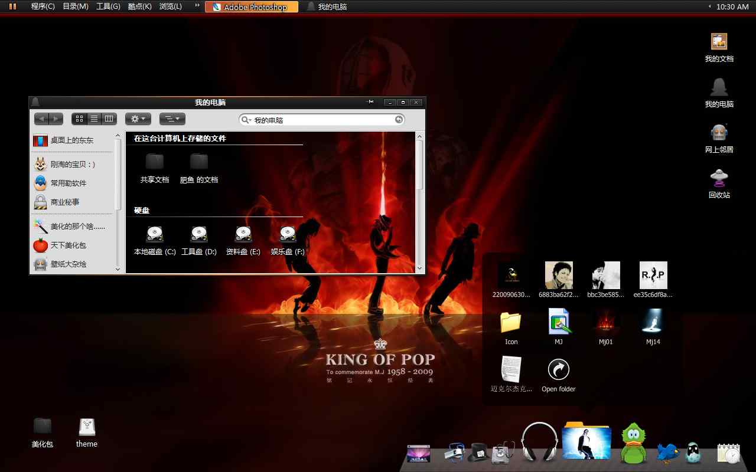756x472 pixels.
Task: Click green duck icon in dock
Action: click(x=633, y=444)
